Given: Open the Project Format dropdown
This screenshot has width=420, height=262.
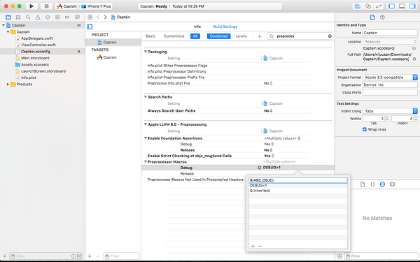Looking at the screenshot, I should pos(390,78).
